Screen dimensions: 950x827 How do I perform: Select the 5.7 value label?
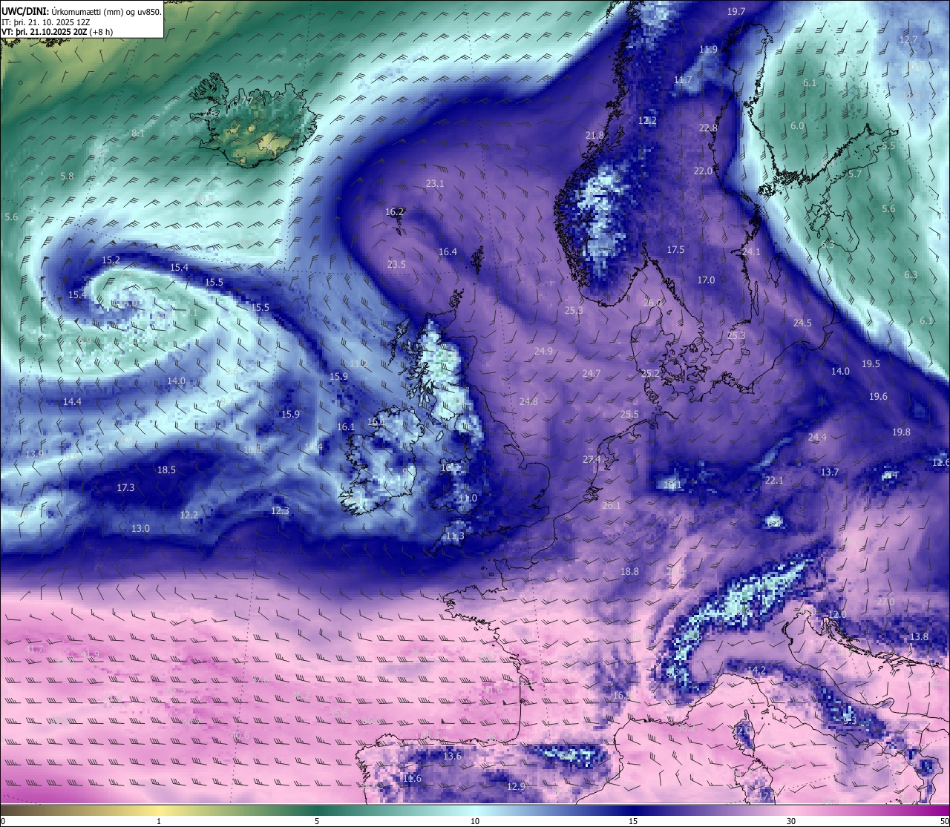coord(855,174)
